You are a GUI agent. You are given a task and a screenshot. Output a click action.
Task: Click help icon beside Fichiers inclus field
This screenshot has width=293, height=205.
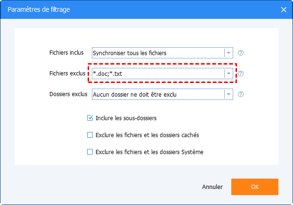coord(241,53)
